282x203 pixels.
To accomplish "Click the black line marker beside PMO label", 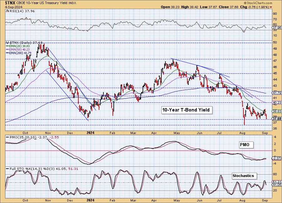I will [x=8, y=137].
